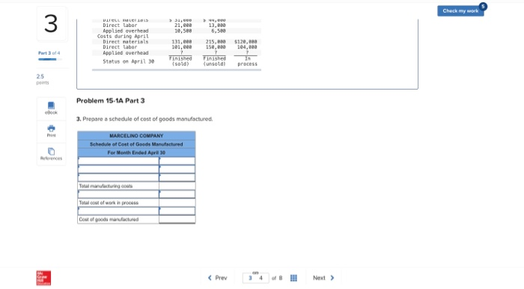
Task: Open third row label dropdown in schedule
Action: tap(118, 177)
